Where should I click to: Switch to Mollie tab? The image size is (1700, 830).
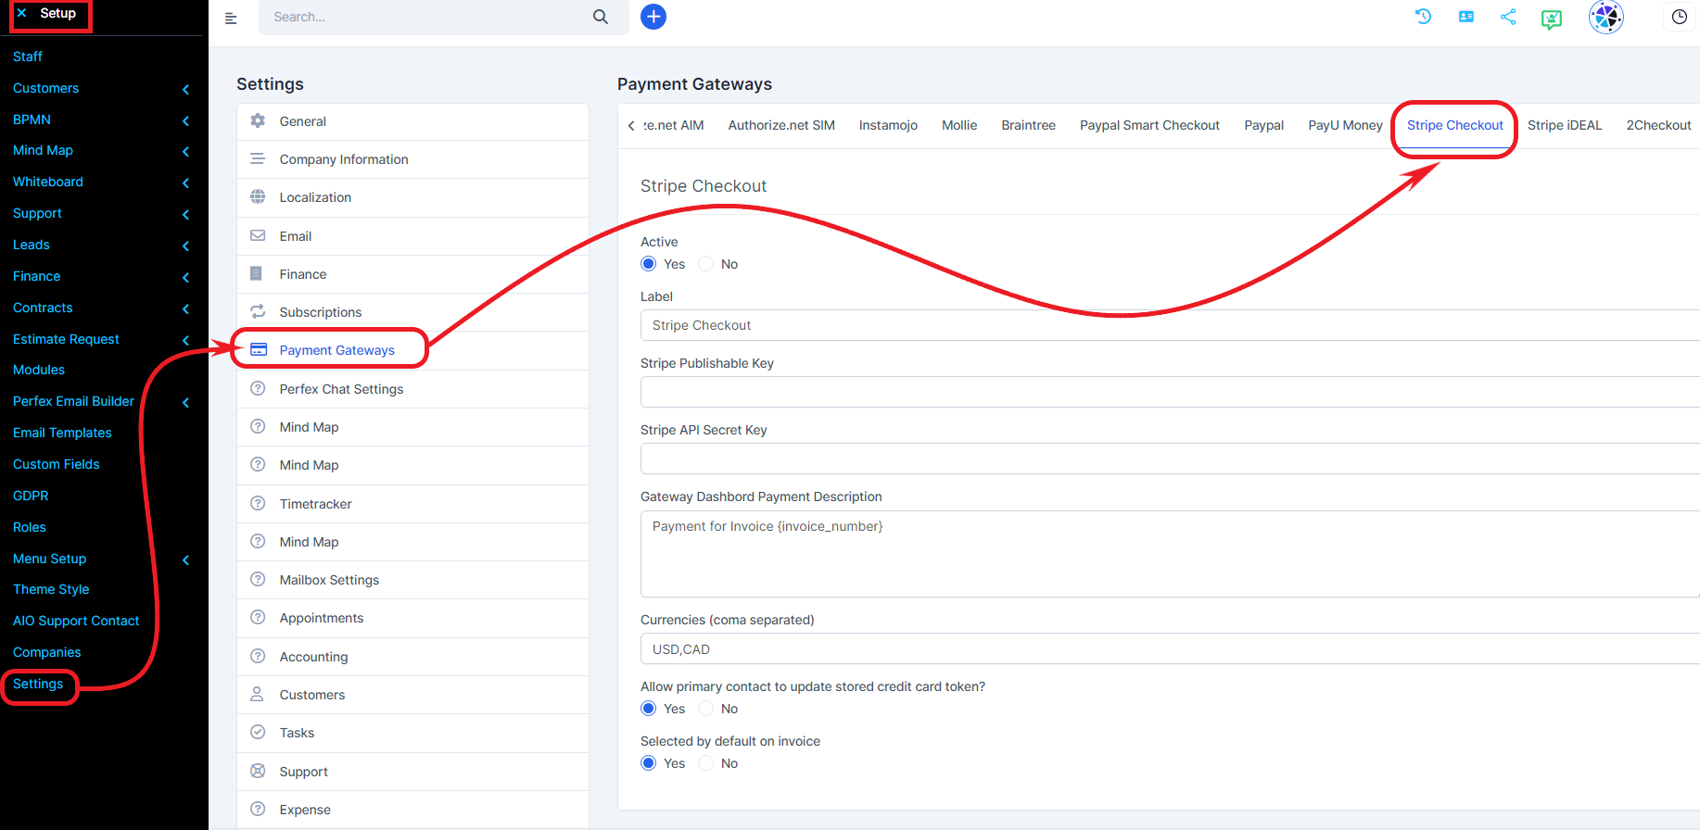pyautogui.click(x=959, y=125)
